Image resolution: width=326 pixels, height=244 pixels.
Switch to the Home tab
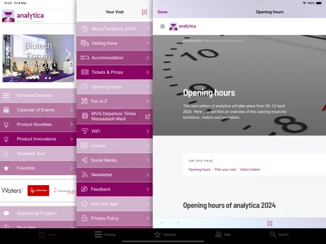pyautogui.click(x=47, y=235)
